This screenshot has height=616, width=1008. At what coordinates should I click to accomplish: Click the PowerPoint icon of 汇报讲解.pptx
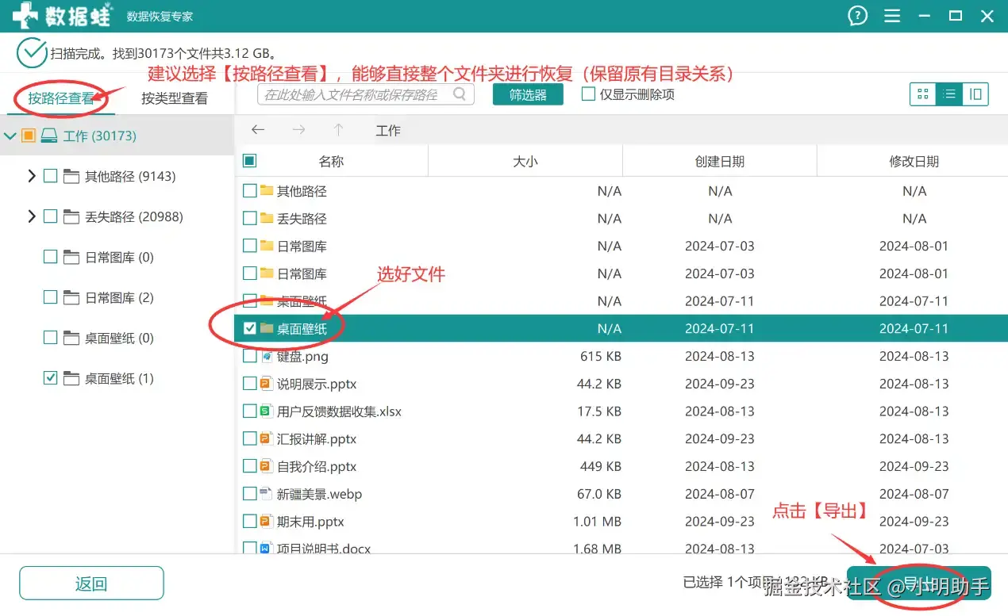267,438
